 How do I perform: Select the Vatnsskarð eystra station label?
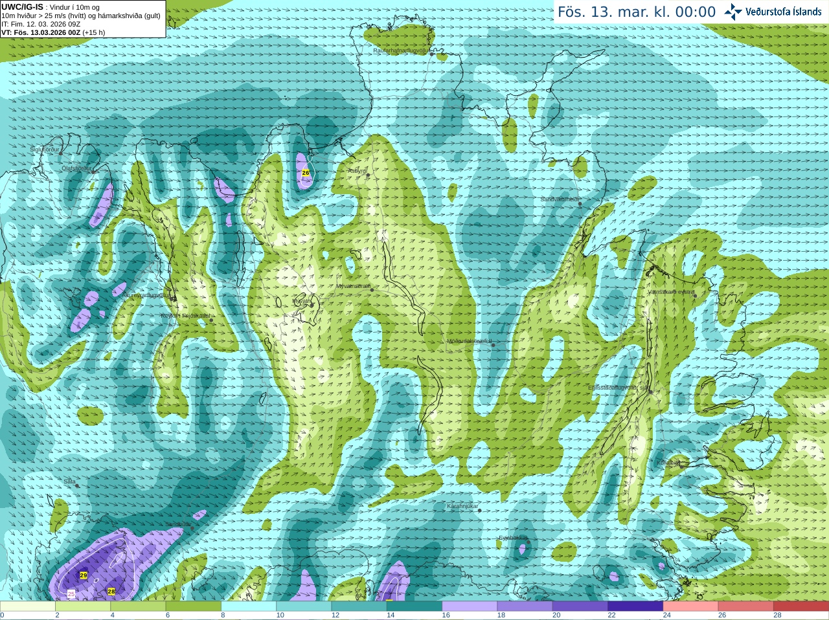pyautogui.click(x=671, y=292)
